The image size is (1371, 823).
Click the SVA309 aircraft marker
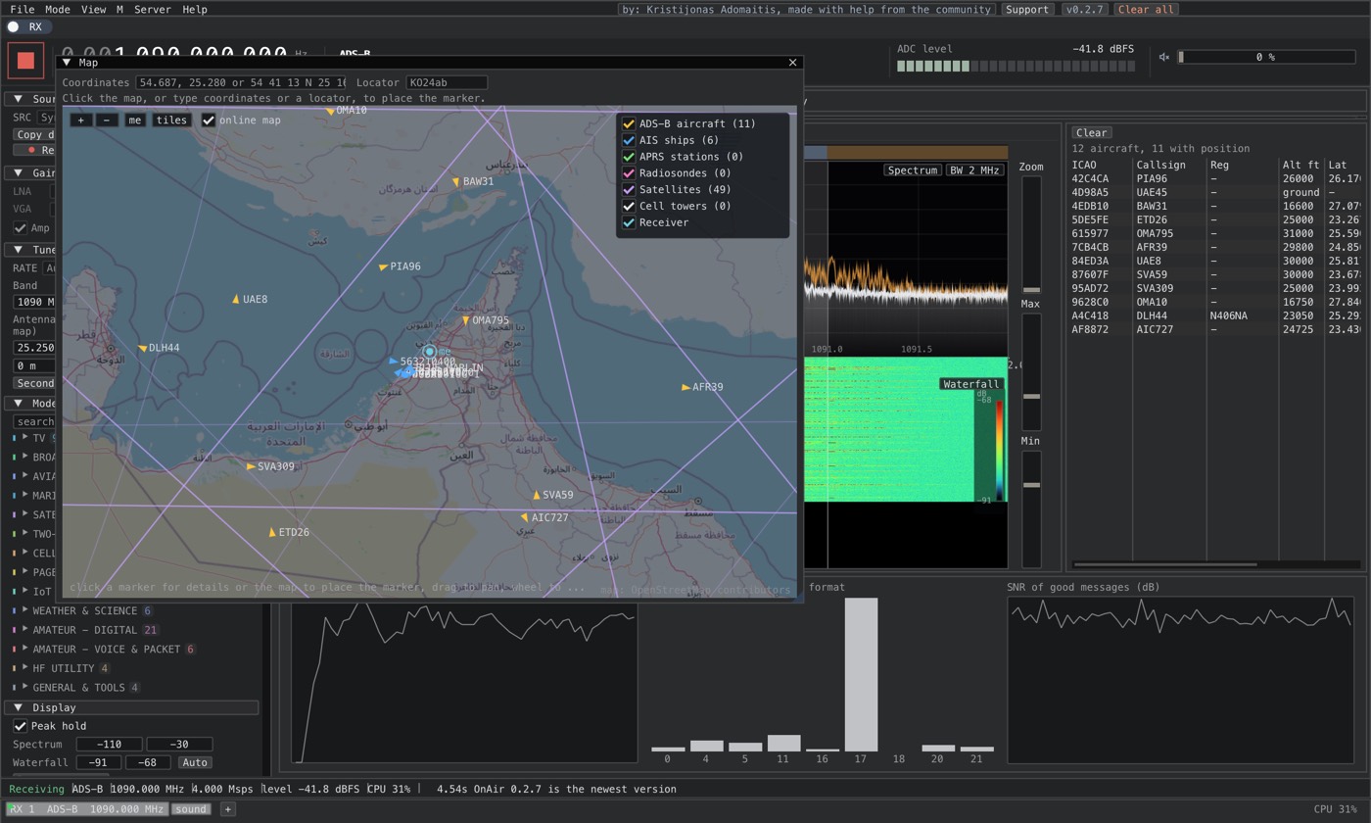[251, 466]
